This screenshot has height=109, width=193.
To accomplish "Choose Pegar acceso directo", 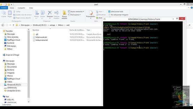I will pos(22,18).
